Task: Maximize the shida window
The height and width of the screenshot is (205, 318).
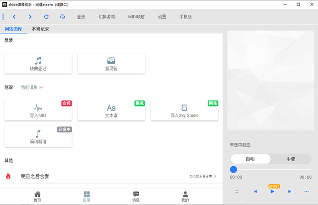Action: pos(298,4)
